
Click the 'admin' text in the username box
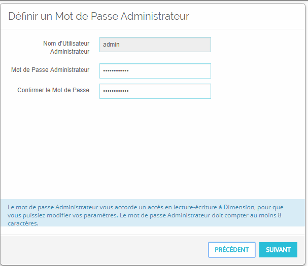[x=111, y=45]
